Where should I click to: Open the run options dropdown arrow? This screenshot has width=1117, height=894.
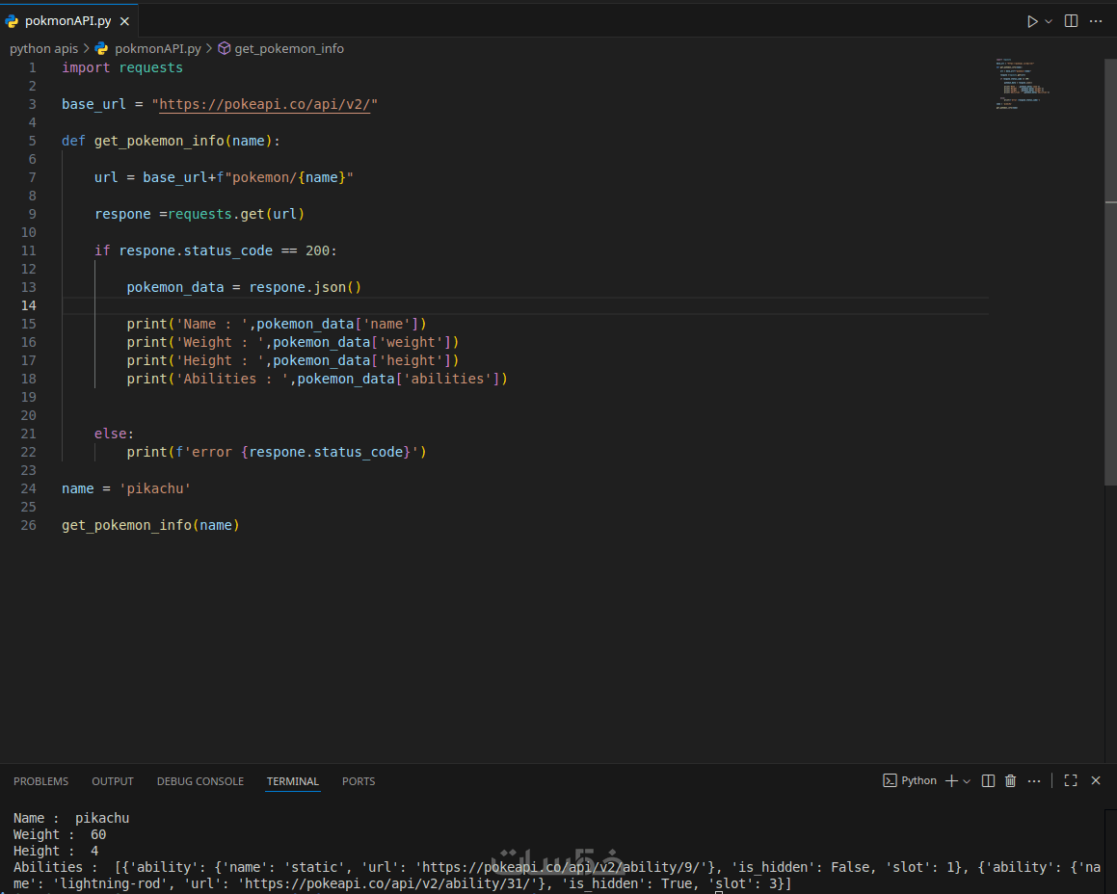pyautogui.click(x=1049, y=21)
